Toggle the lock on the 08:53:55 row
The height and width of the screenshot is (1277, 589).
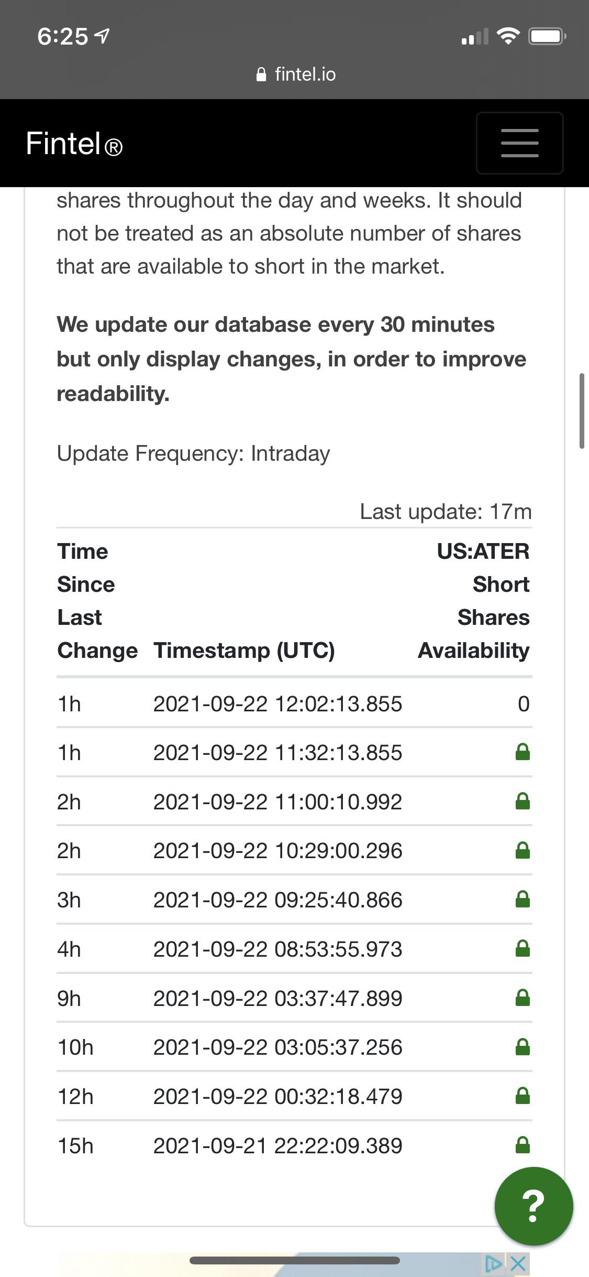click(523, 949)
